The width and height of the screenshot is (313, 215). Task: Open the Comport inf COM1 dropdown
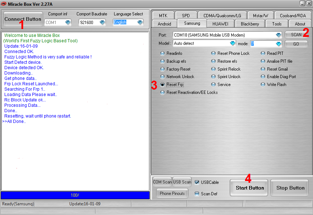(68, 22)
